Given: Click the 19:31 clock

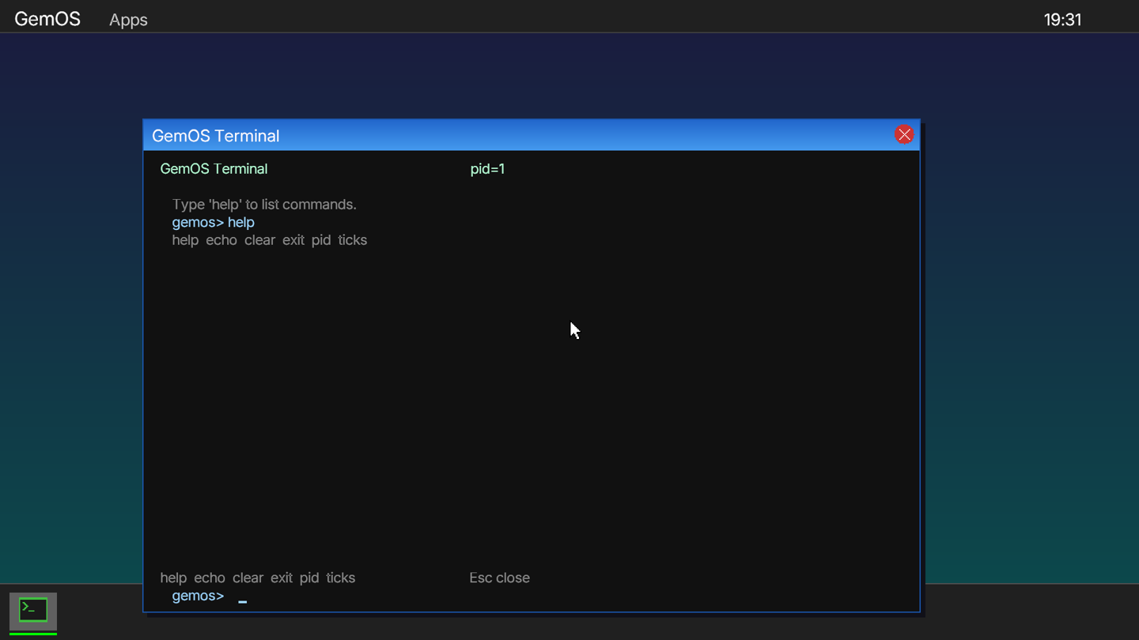Looking at the screenshot, I should pos(1062,20).
